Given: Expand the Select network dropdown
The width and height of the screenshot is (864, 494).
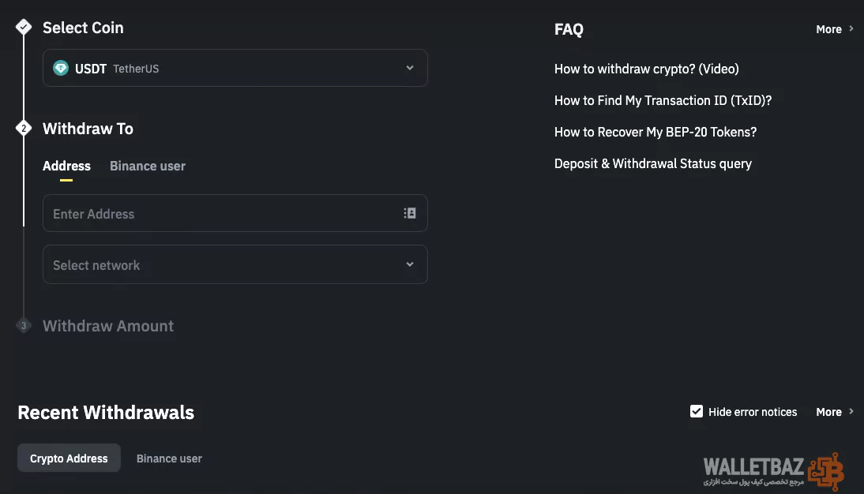Looking at the screenshot, I should tap(235, 265).
